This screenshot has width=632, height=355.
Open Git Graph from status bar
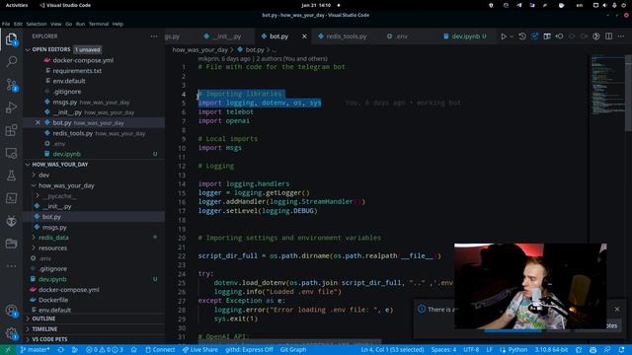(x=293, y=350)
